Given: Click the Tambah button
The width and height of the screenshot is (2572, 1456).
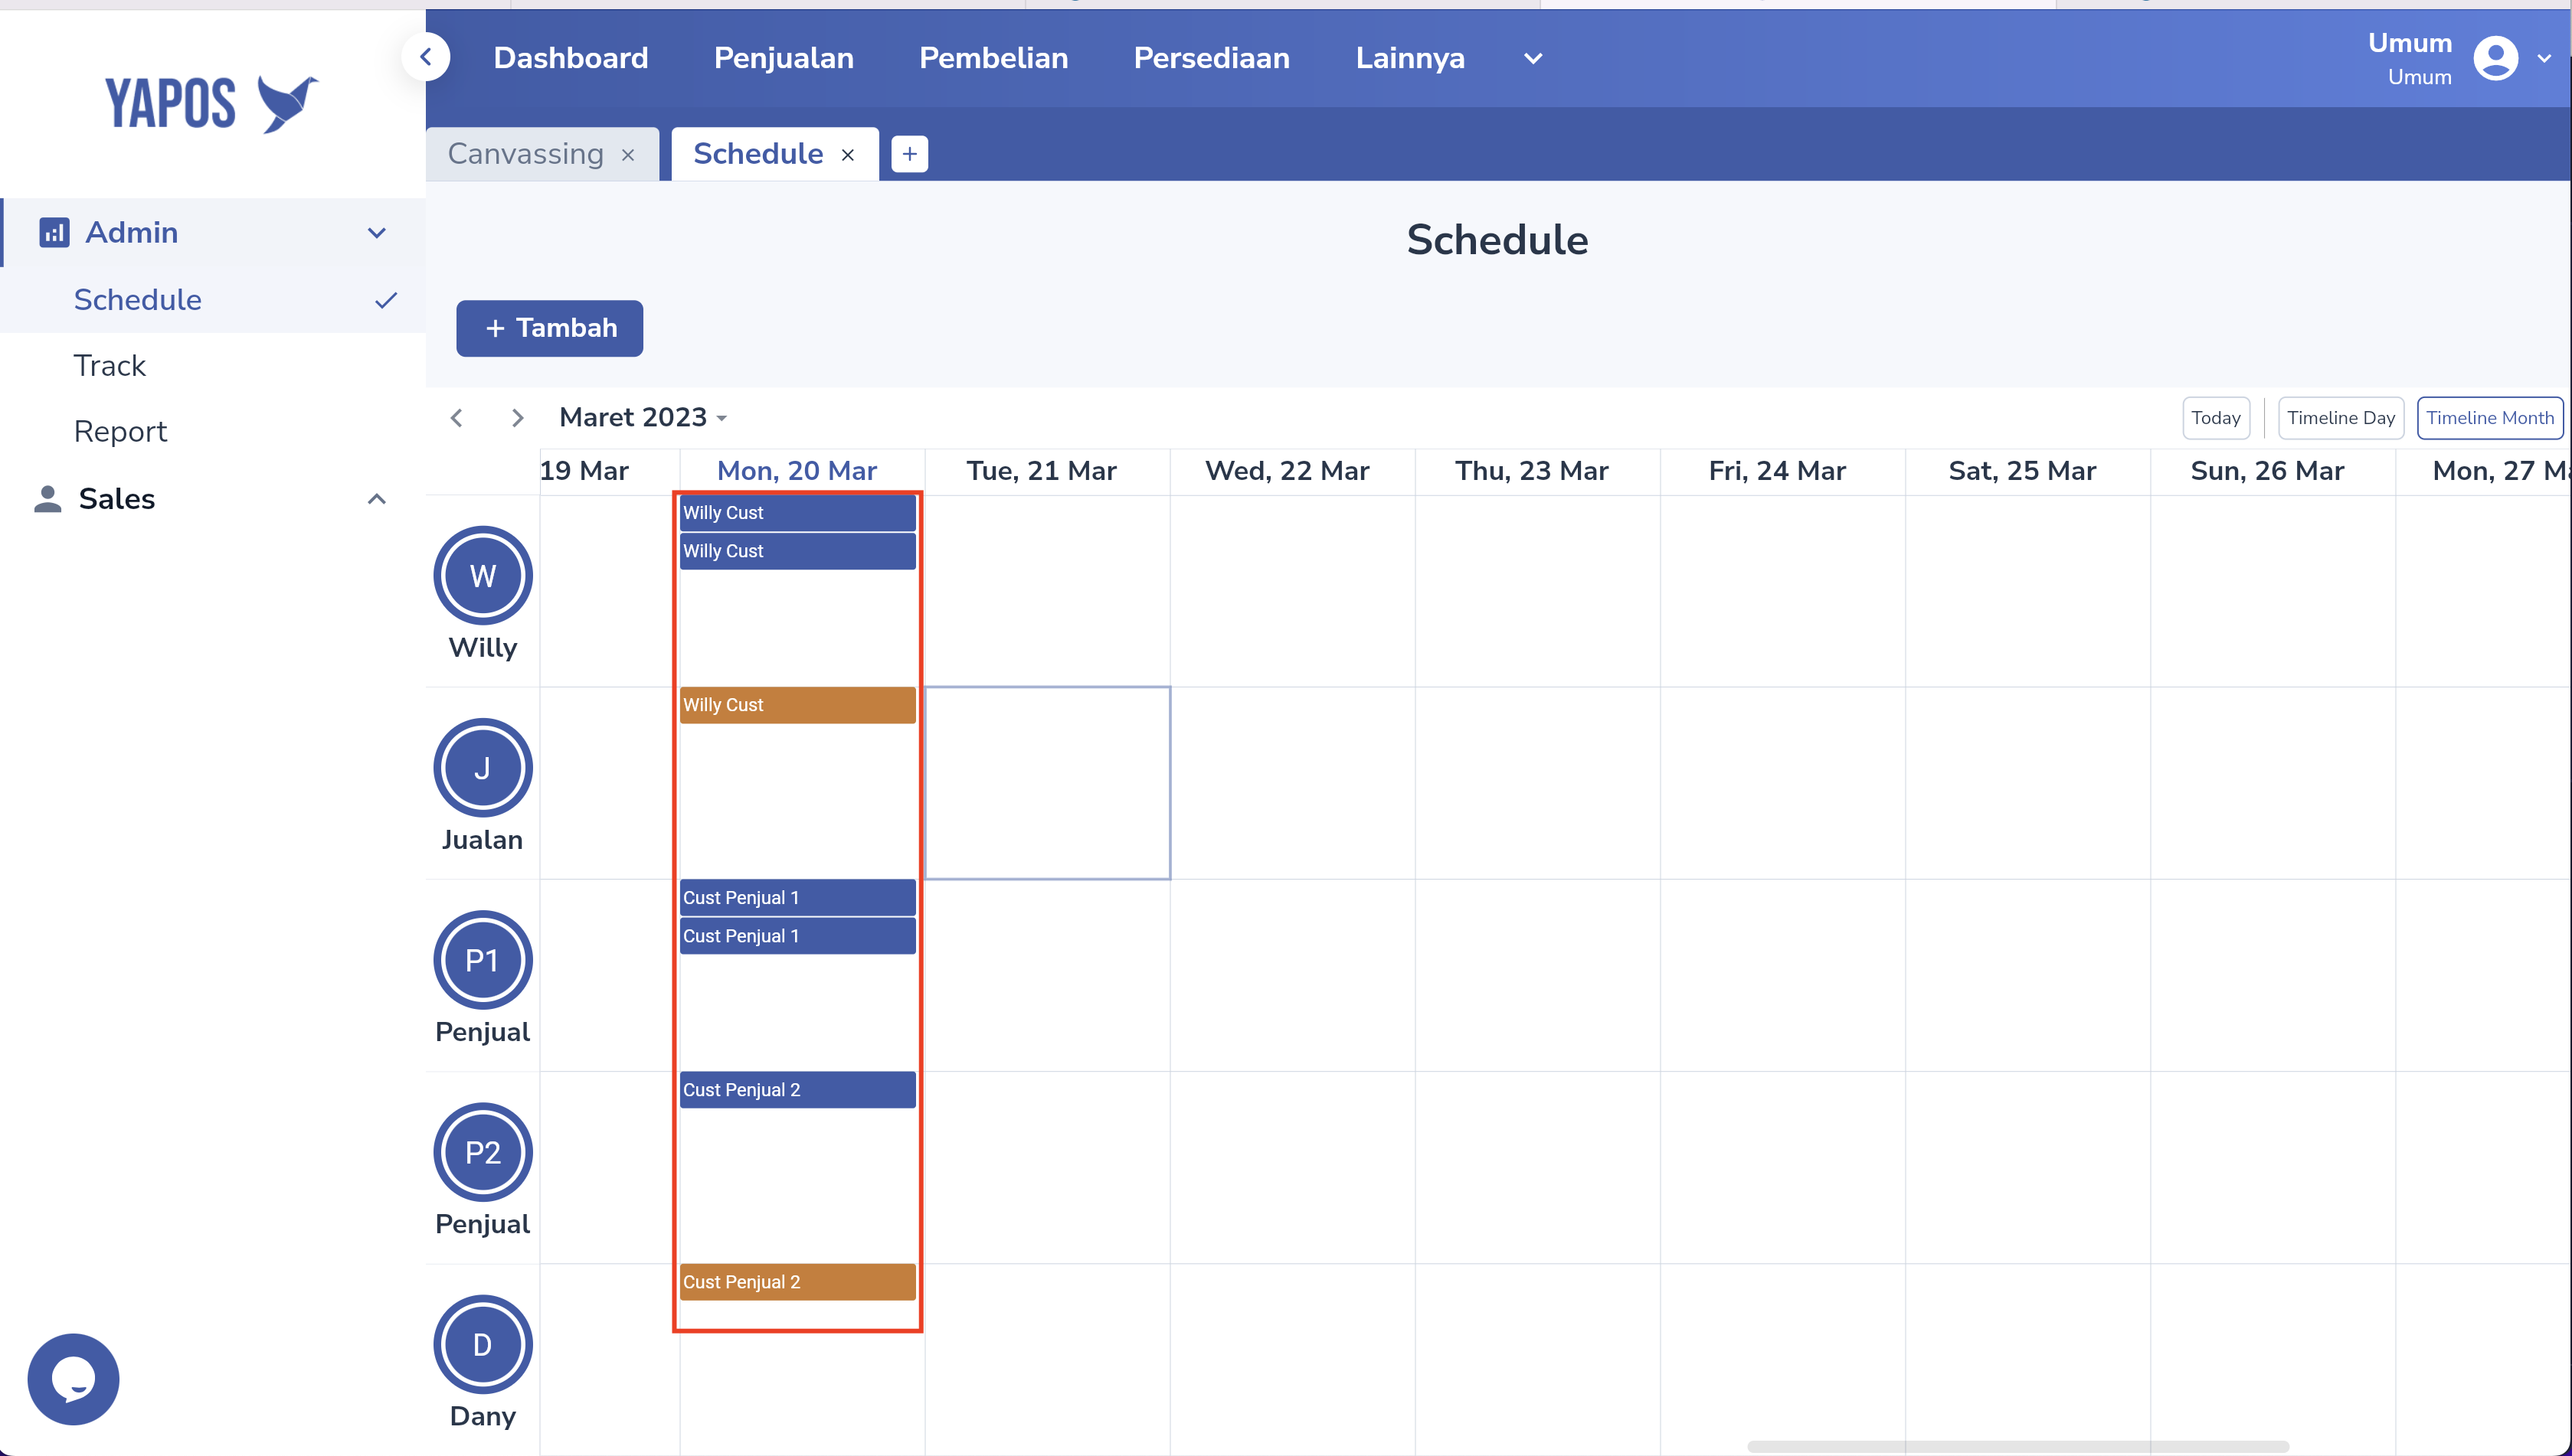Looking at the screenshot, I should click(549, 328).
